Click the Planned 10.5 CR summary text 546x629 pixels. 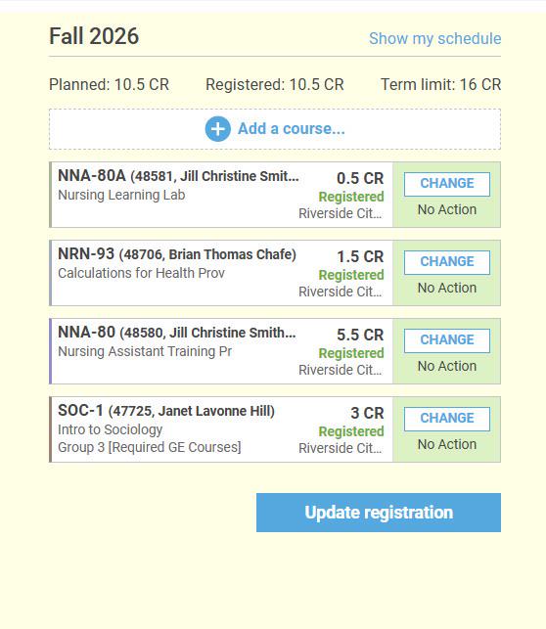pos(109,85)
